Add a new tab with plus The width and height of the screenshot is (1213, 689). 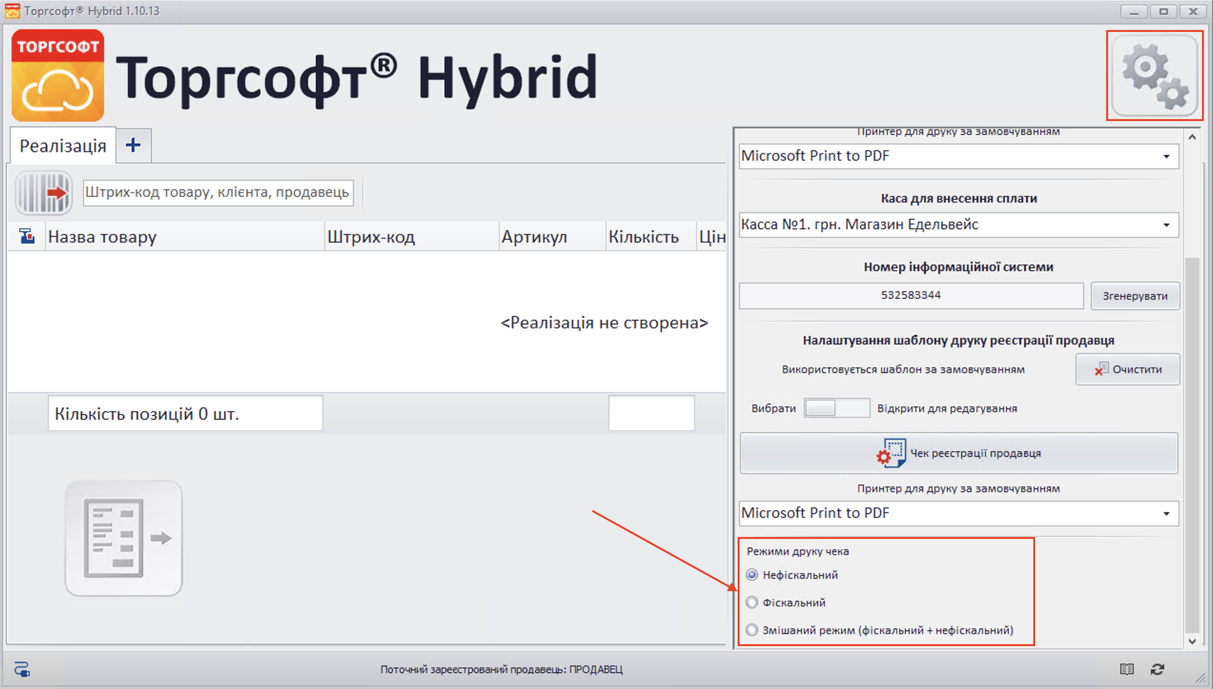(134, 145)
